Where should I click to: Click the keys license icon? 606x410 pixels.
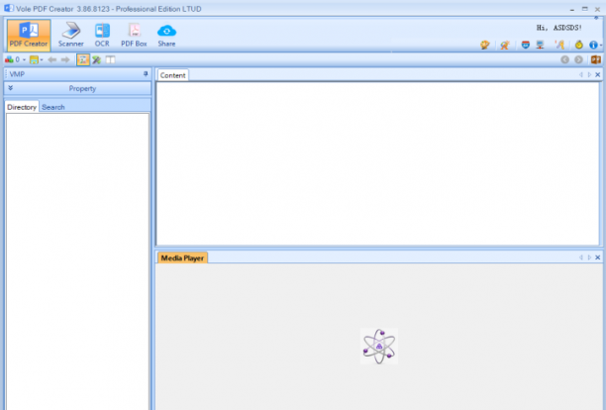(559, 45)
